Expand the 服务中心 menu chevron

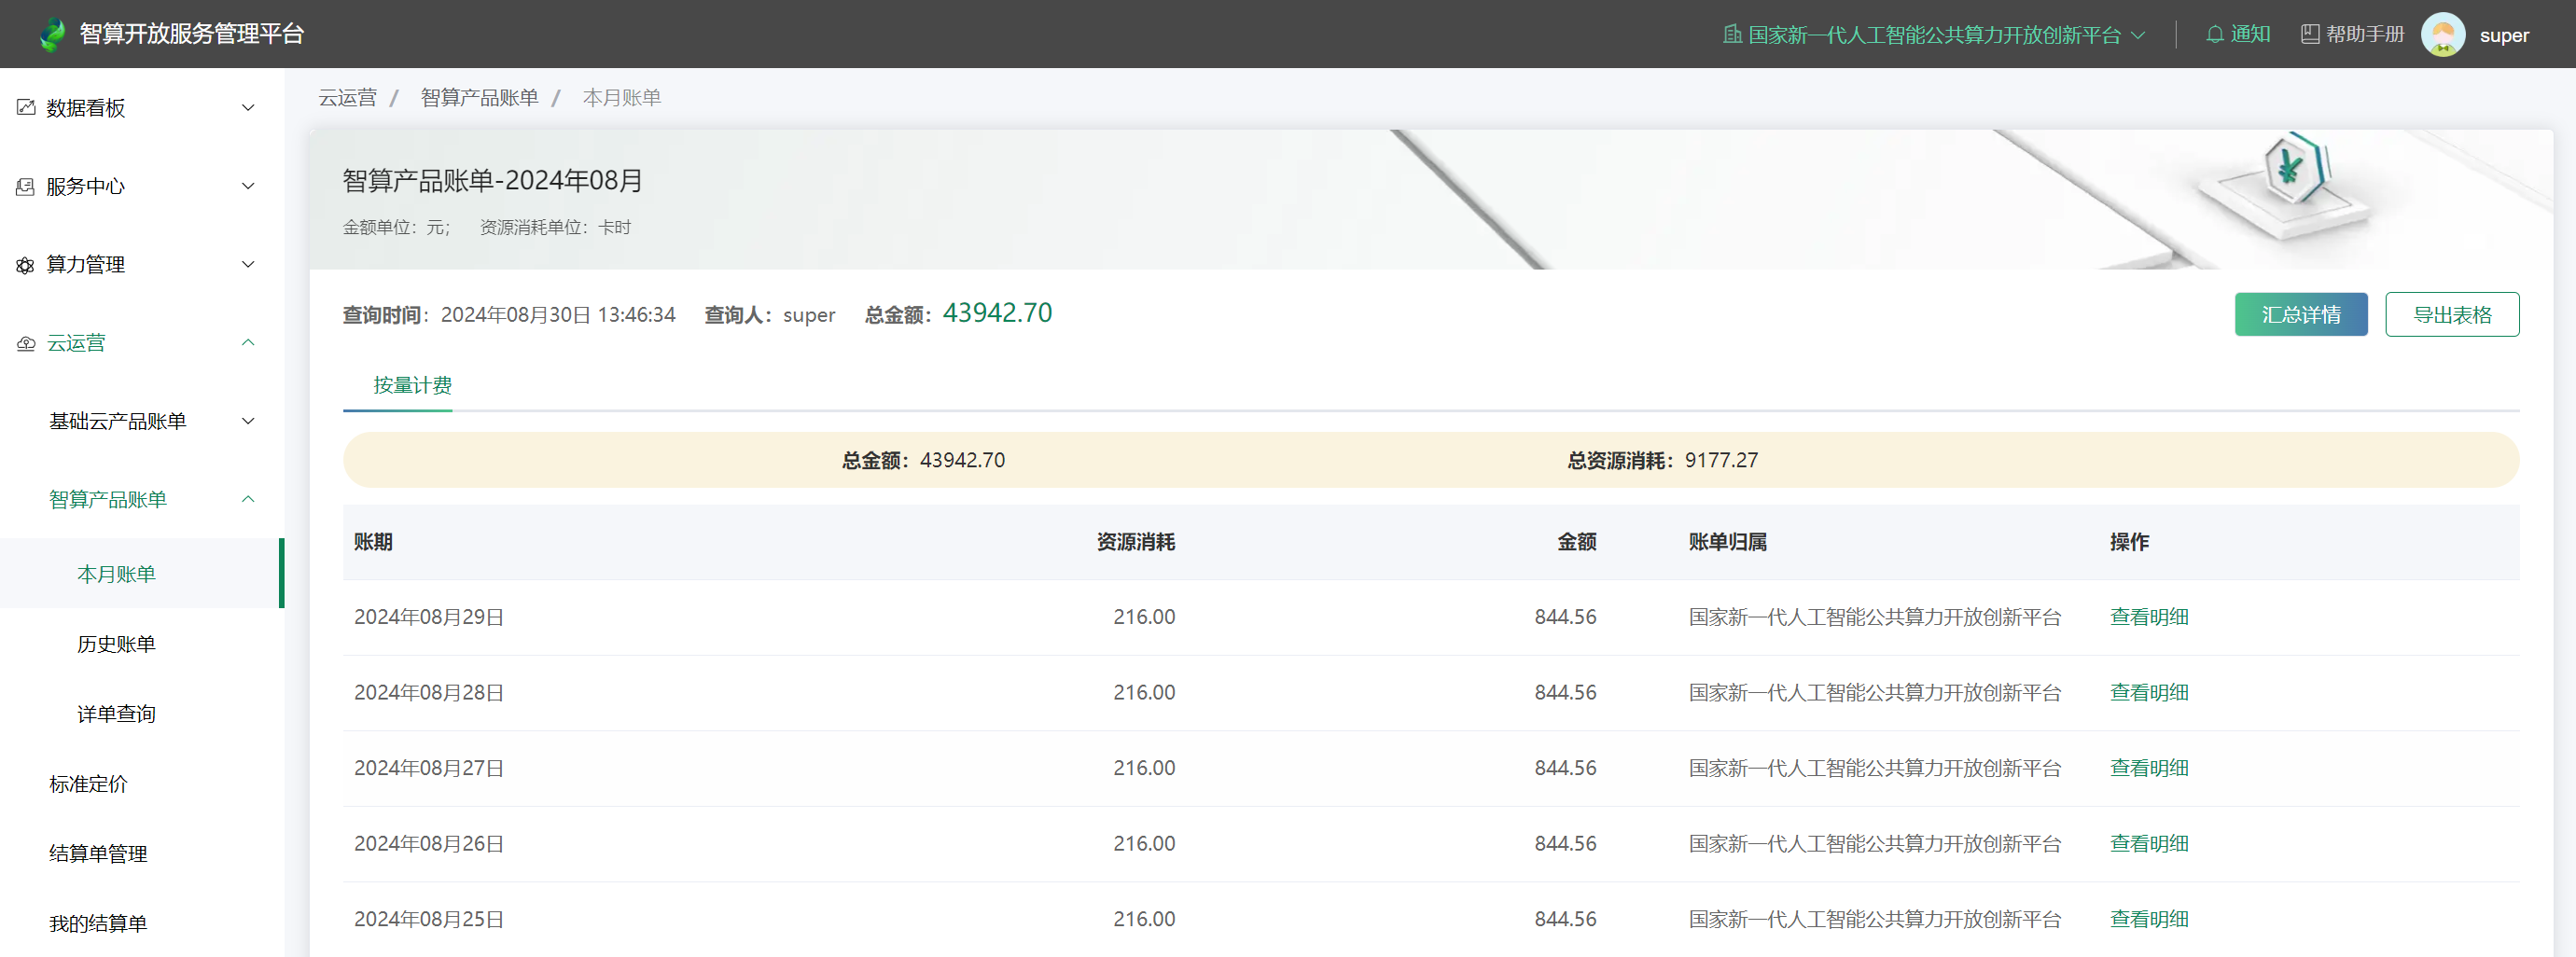[248, 186]
